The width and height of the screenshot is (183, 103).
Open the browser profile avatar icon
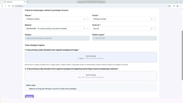(177, 6)
